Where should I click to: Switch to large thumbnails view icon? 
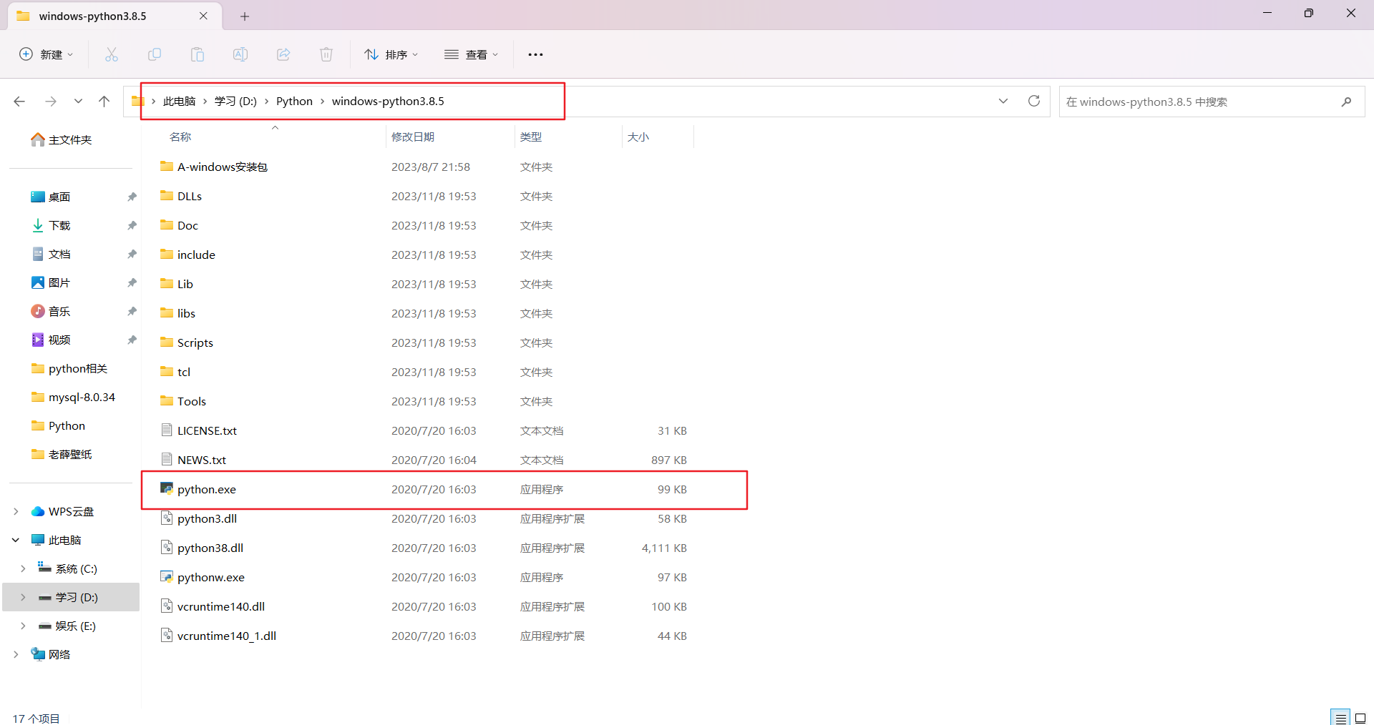(x=1360, y=718)
